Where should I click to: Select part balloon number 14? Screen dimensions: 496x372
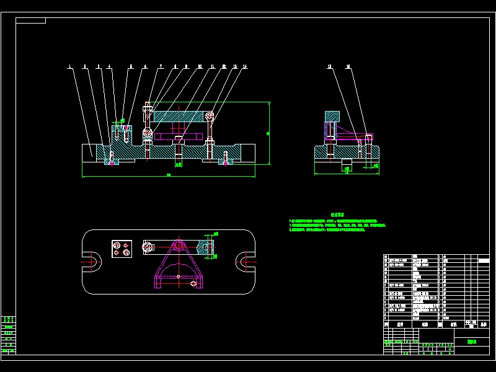tap(244, 67)
